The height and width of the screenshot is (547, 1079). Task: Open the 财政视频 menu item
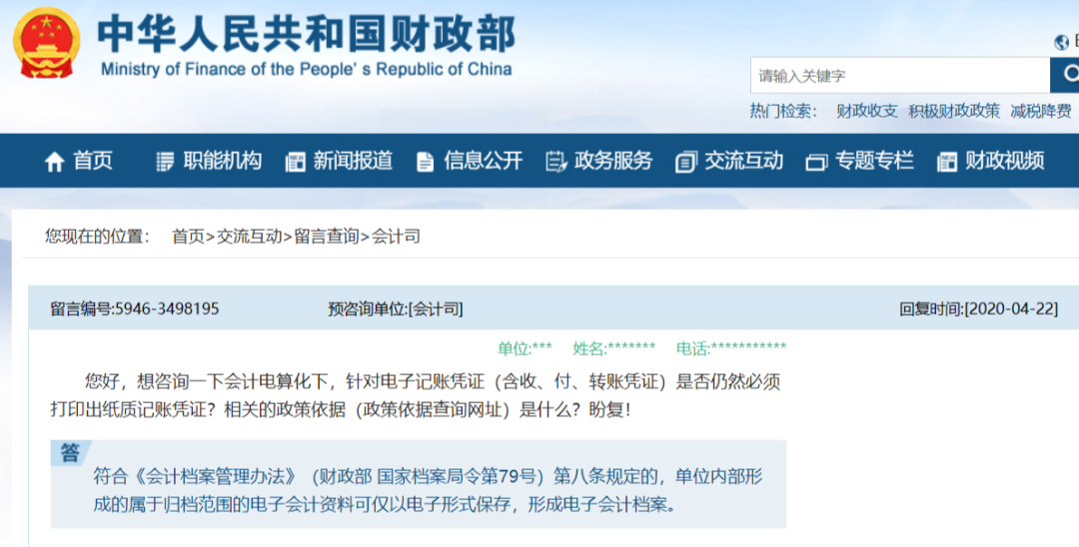tap(1005, 161)
